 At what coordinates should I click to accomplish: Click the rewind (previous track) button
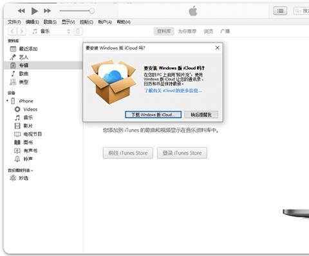click(21, 11)
